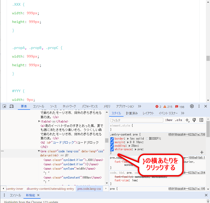Switch to 計算済み sidebar tab
Screen dimensions: 210x203
pos(132,113)
